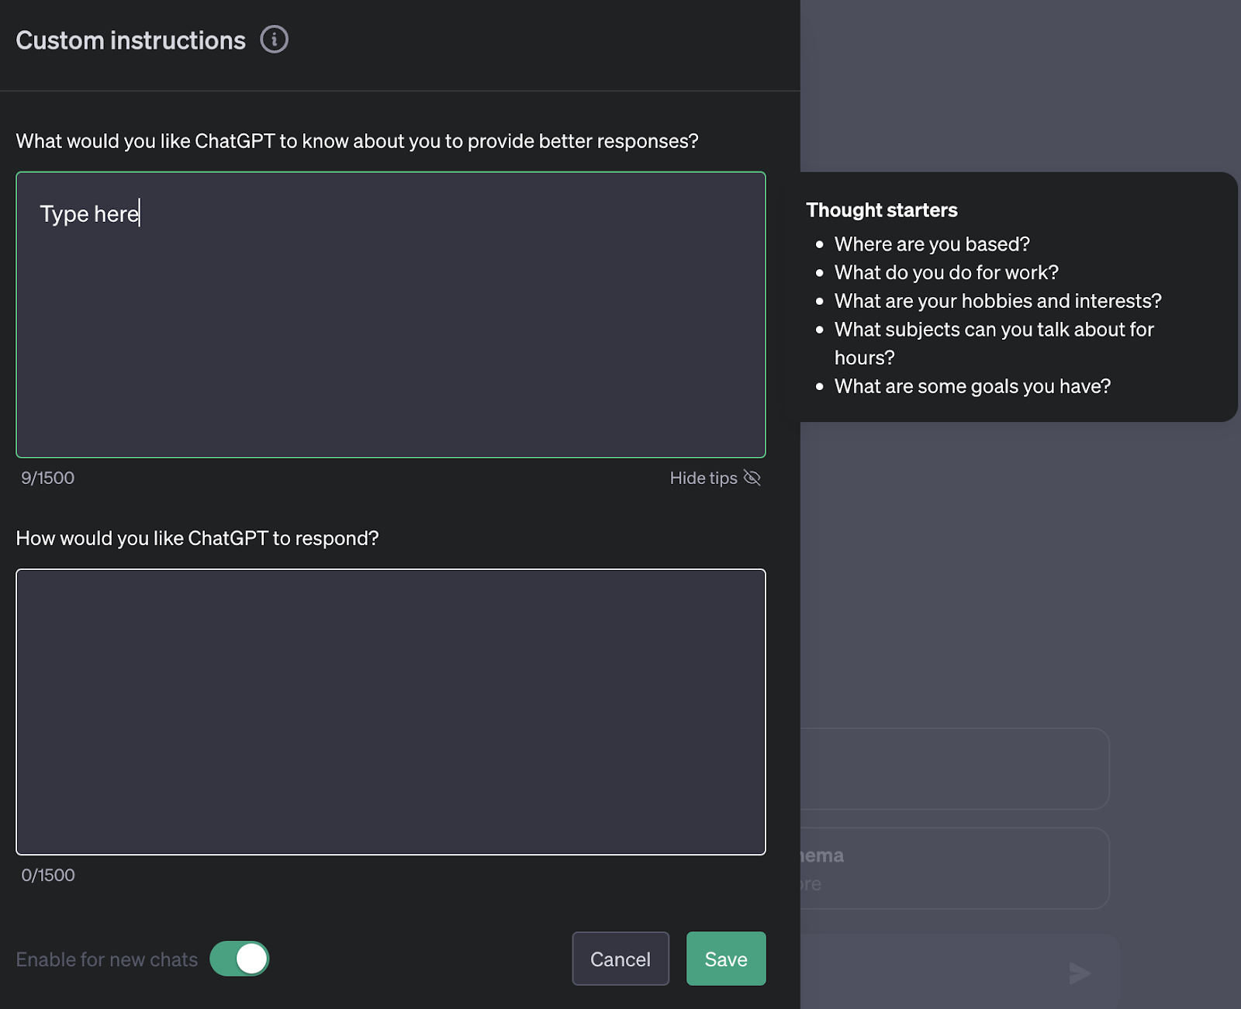Click "How would you like ChatGPT to respond?" label
The height and width of the screenshot is (1009, 1241).
tap(197, 538)
